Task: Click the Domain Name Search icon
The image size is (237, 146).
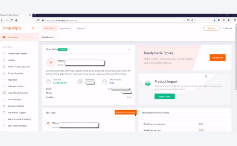Action: click(x=4, y=53)
